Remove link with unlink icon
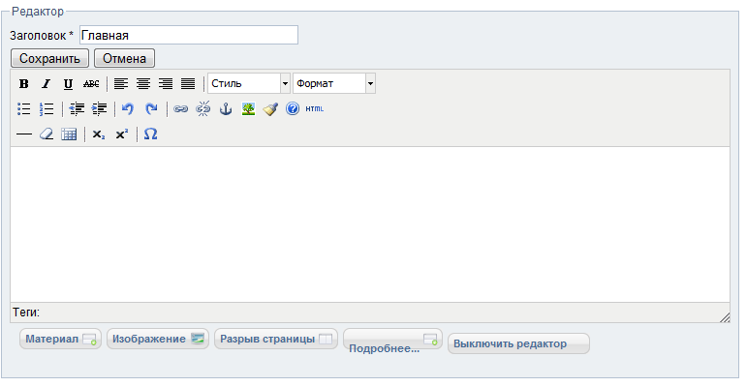The height and width of the screenshot is (387, 747). [x=202, y=109]
